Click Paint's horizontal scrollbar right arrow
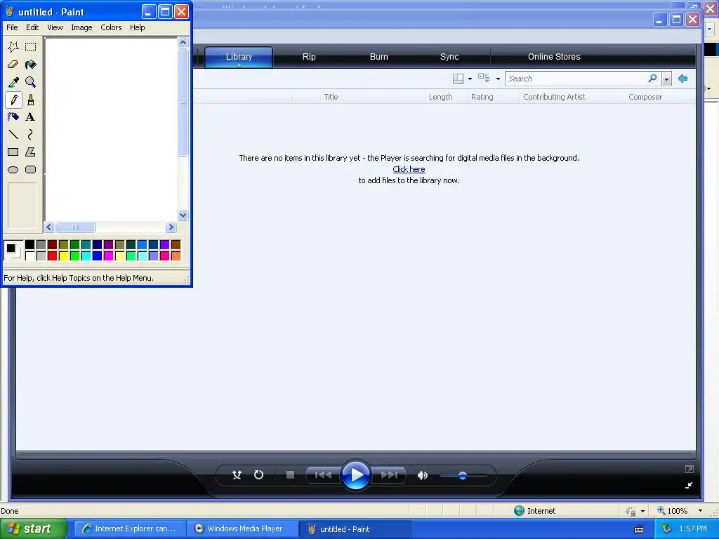719x539 pixels. pyautogui.click(x=171, y=227)
